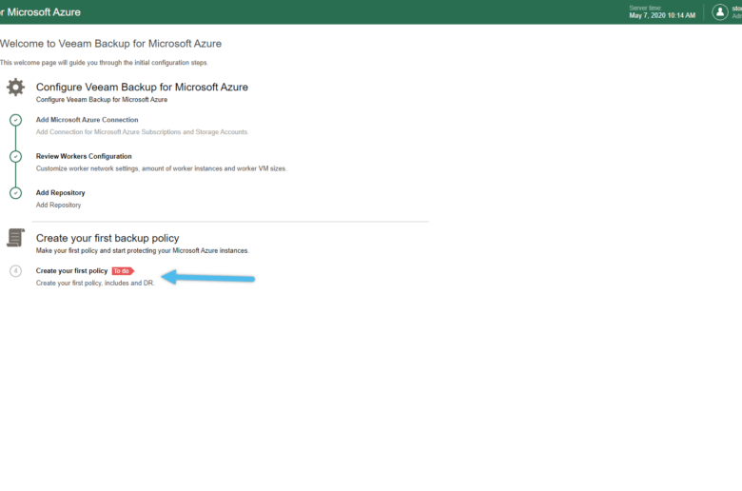Click Welcome to Veeam Backup for Microsoft Azure heading
This screenshot has width=742, height=491.
point(110,44)
